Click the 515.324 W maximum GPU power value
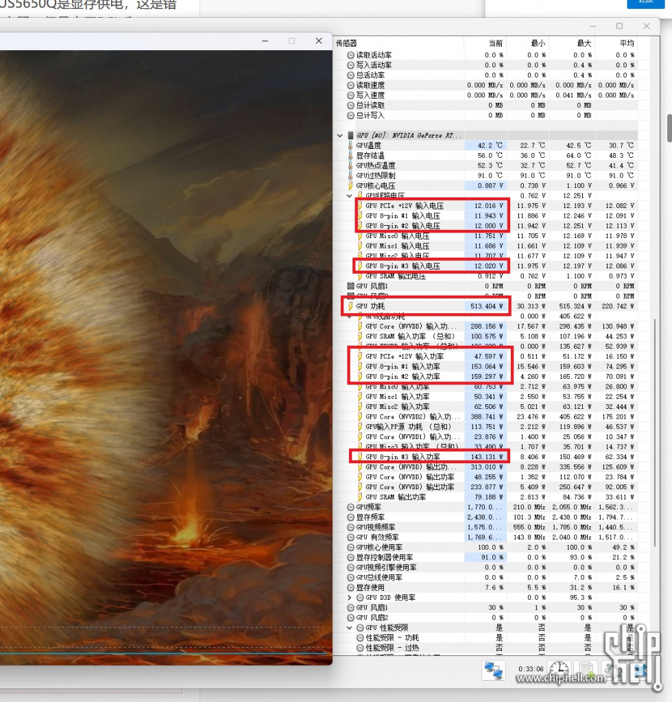 coord(575,306)
